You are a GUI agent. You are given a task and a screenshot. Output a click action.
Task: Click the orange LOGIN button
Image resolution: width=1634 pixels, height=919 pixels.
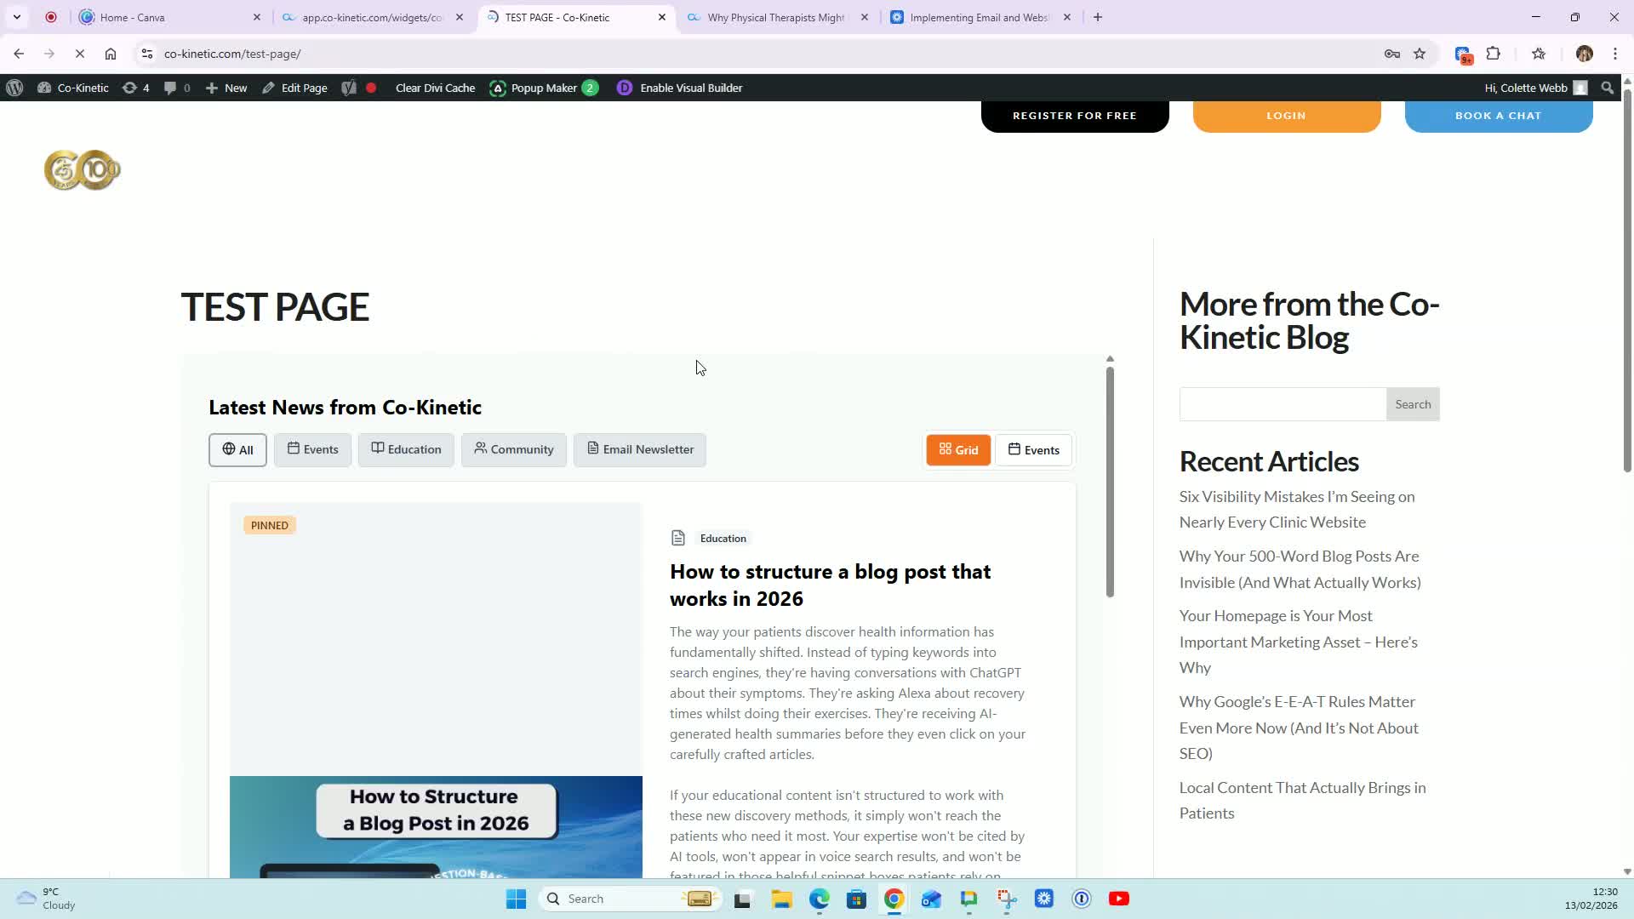1286,116
